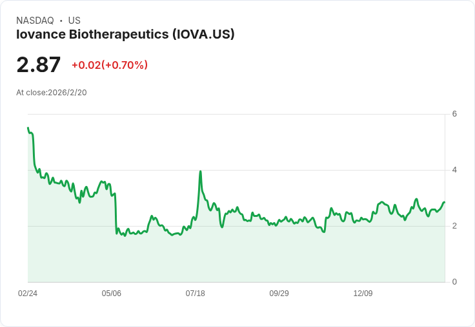Viewport: 475px width, 327px height.
Task: Click the US market label
Action: (74, 21)
